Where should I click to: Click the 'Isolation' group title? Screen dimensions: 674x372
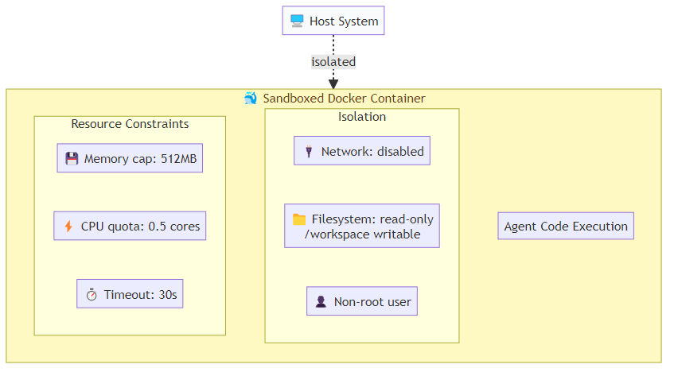click(x=362, y=116)
